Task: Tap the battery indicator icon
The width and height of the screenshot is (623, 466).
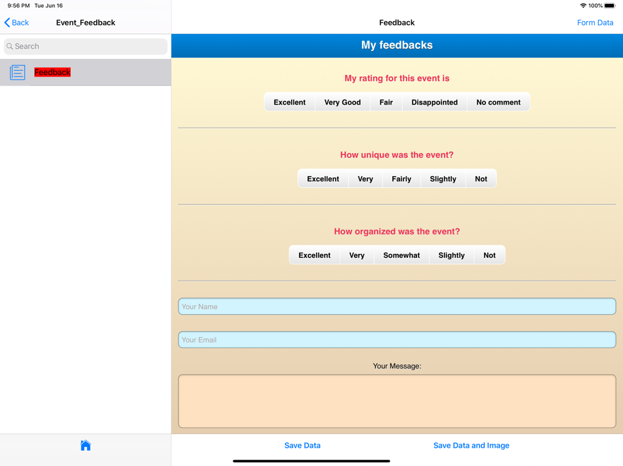Action: click(x=610, y=5)
